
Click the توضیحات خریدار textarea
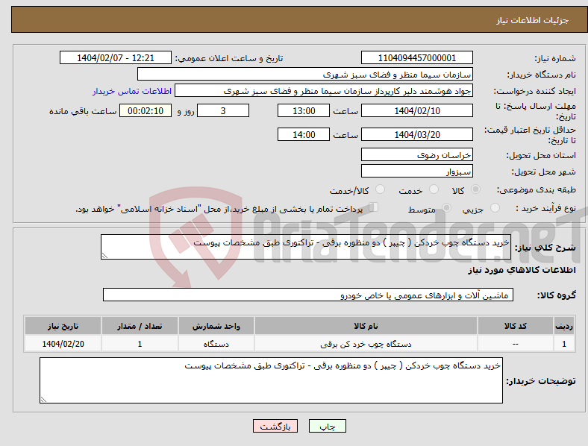pyautogui.click(x=271, y=380)
